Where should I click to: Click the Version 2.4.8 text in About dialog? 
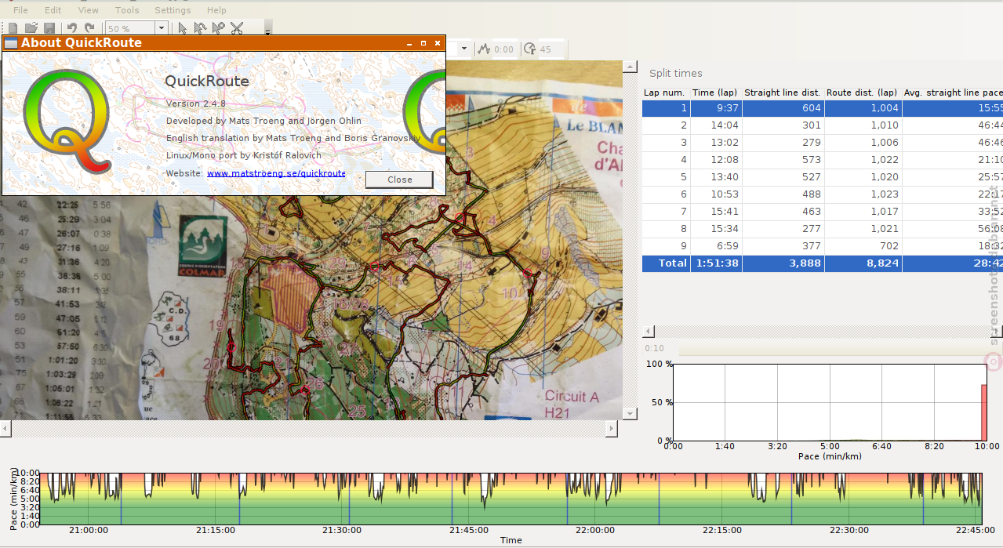click(196, 103)
